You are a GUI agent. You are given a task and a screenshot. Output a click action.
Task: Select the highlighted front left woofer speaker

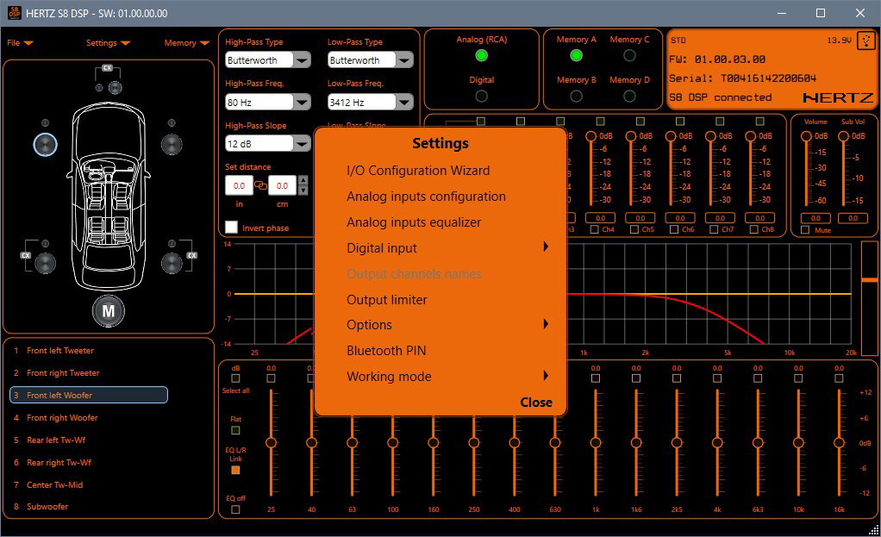[45, 144]
